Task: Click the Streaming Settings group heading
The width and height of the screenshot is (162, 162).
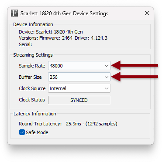Action: pyautogui.click(x=33, y=55)
